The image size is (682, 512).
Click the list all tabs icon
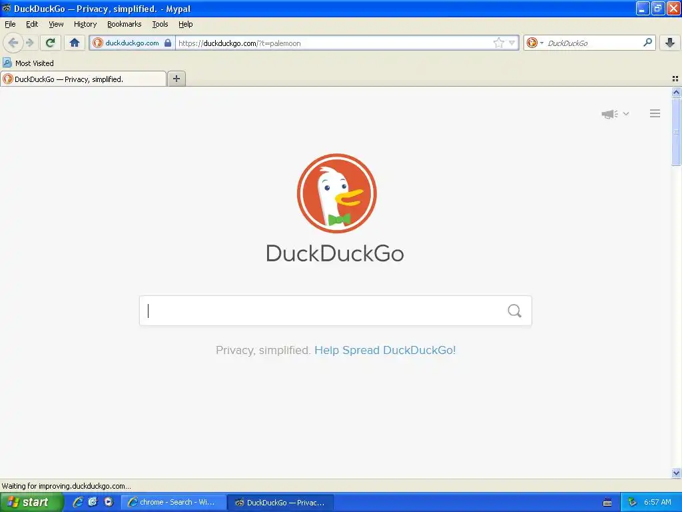coord(675,79)
